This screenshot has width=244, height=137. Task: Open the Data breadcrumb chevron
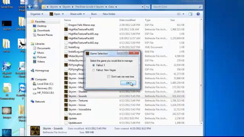[x=116, y=7]
